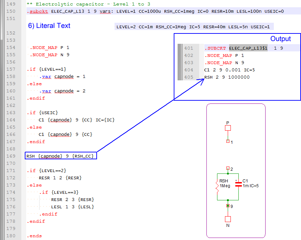Select the boxed RSH {capnode} 9 {RSH_CC} line
The width and height of the screenshot is (301, 240).
[61, 156]
